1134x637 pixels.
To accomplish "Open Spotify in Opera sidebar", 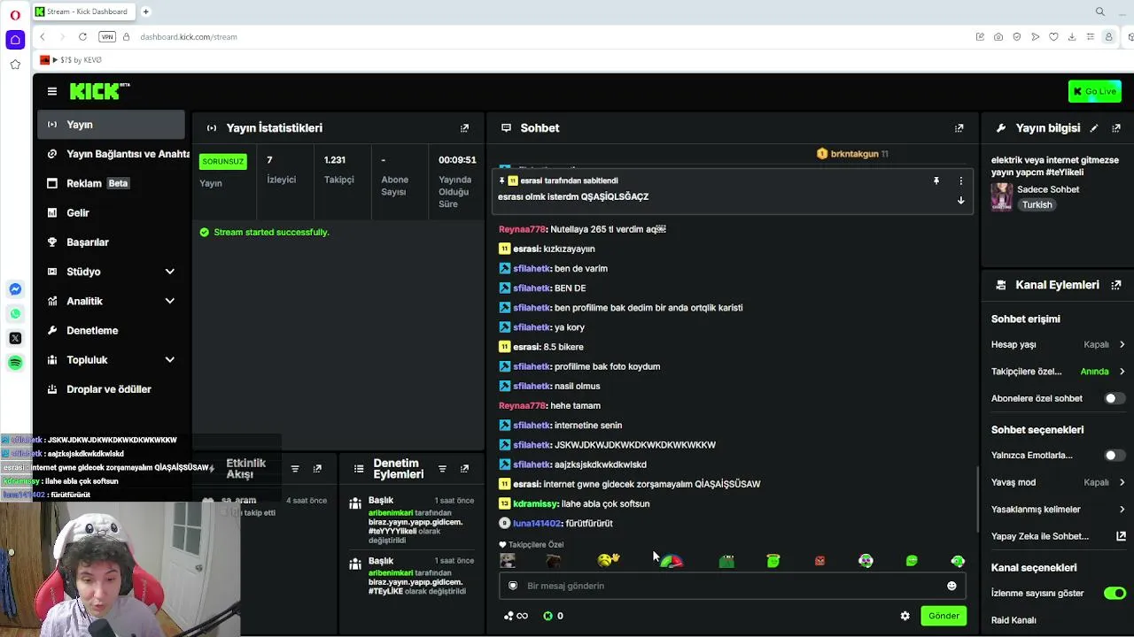I will 15,363.
